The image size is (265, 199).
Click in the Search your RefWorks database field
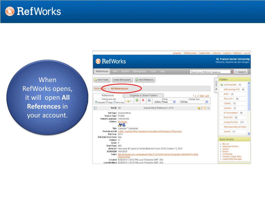click(x=210, y=72)
